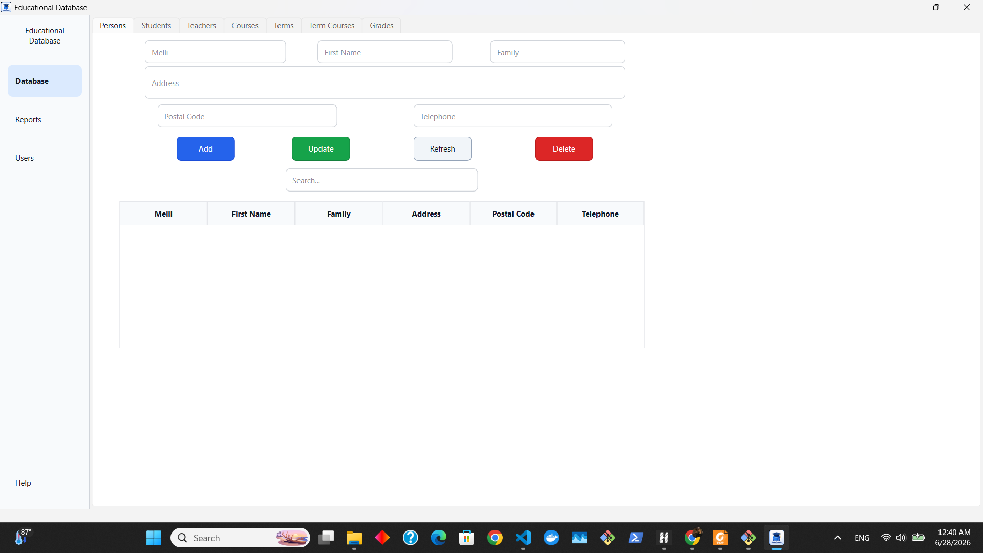Sort by the Family column header
Screen dimensions: 983x553
click(x=338, y=214)
